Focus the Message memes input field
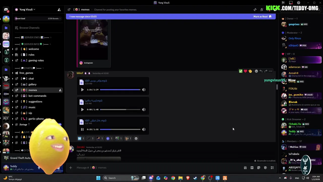 pos(159,168)
